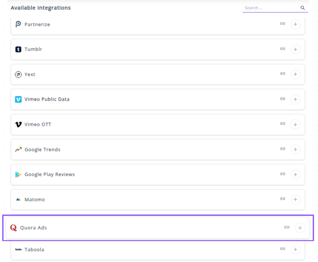Add the Taboola integration with plus button
The height and width of the screenshot is (262, 318).
click(295, 250)
